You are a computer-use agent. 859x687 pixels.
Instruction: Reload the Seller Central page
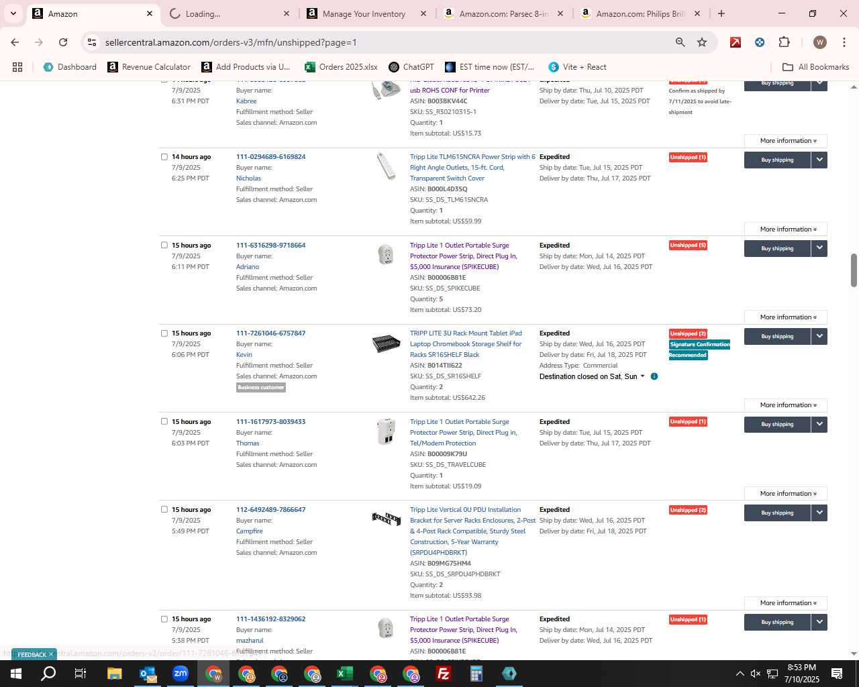click(x=63, y=42)
